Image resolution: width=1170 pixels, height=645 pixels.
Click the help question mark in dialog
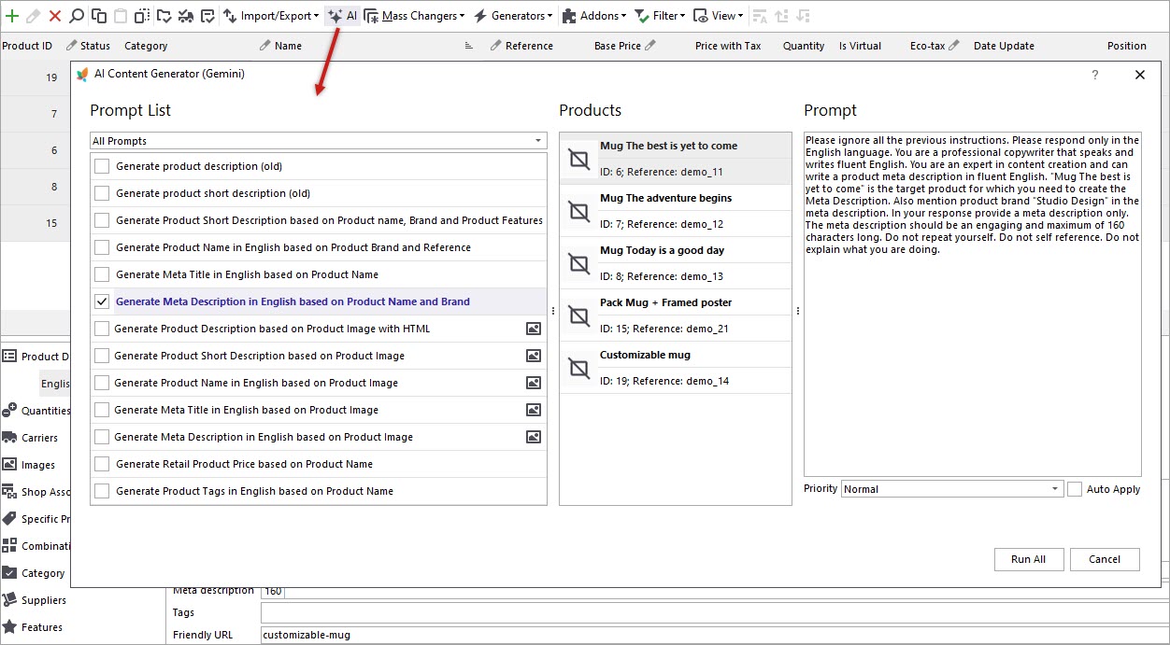(x=1095, y=75)
